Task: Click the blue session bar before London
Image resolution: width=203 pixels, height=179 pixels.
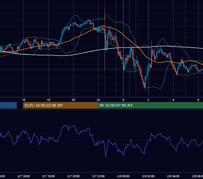Action: click(8, 105)
